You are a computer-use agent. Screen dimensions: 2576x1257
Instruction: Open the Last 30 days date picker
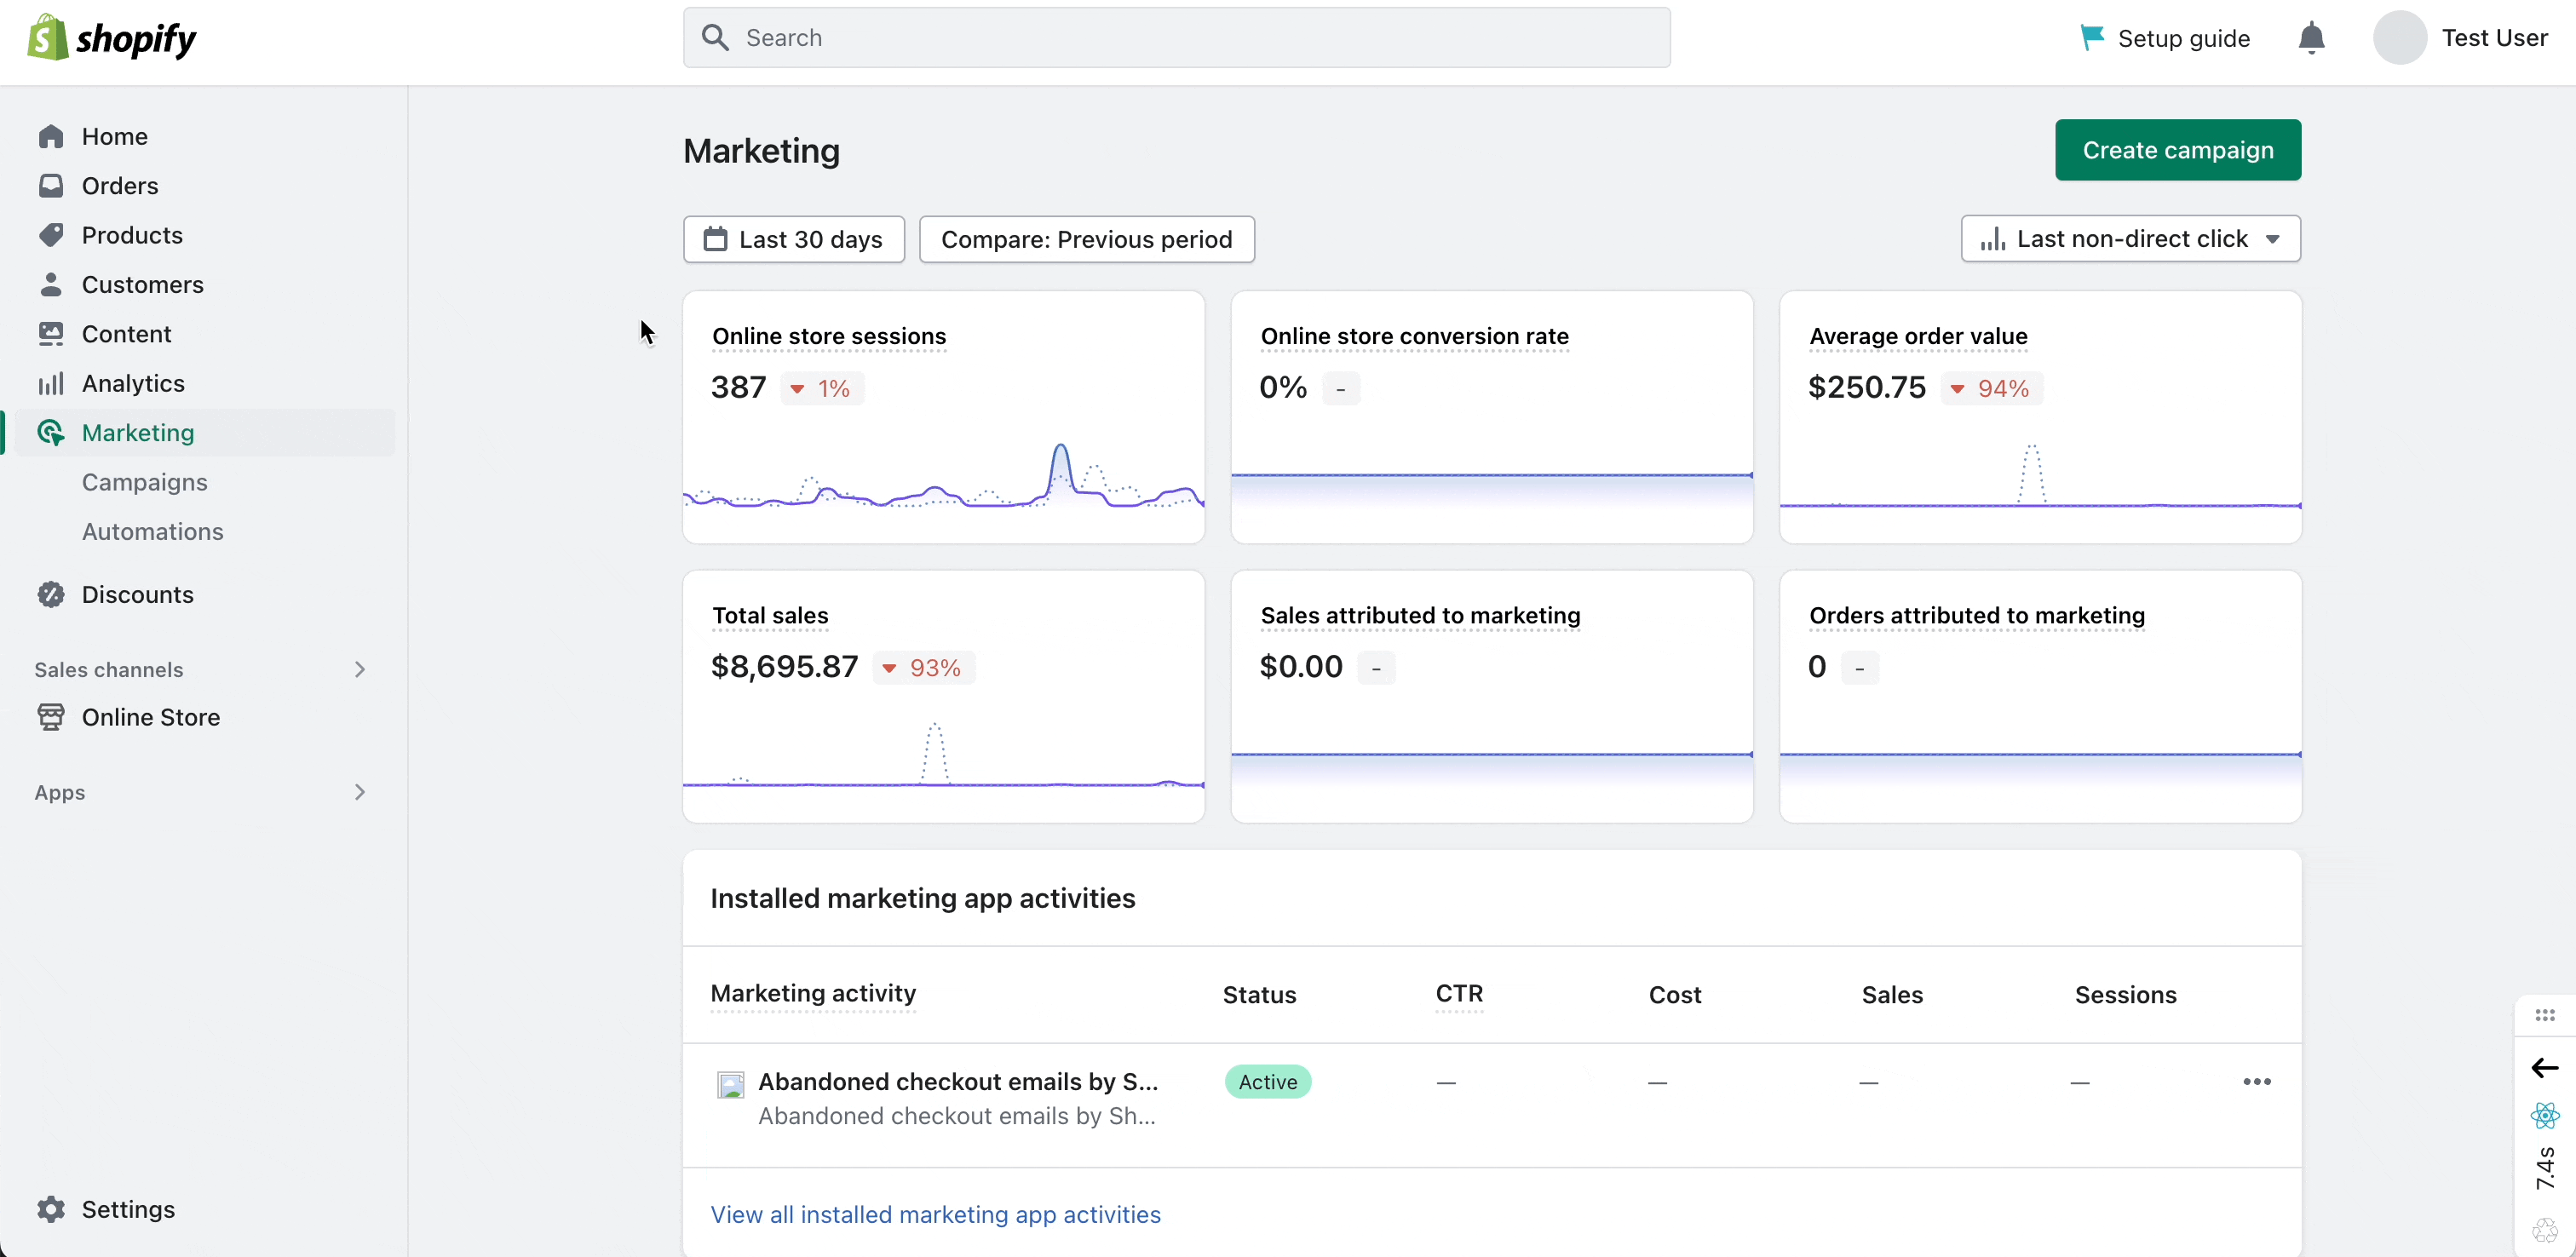tap(794, 240)
